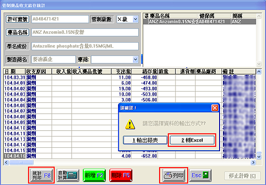The image size is (266, 185).
Task: Click the 許可證號 input field
Action: [x=60, y=19]
